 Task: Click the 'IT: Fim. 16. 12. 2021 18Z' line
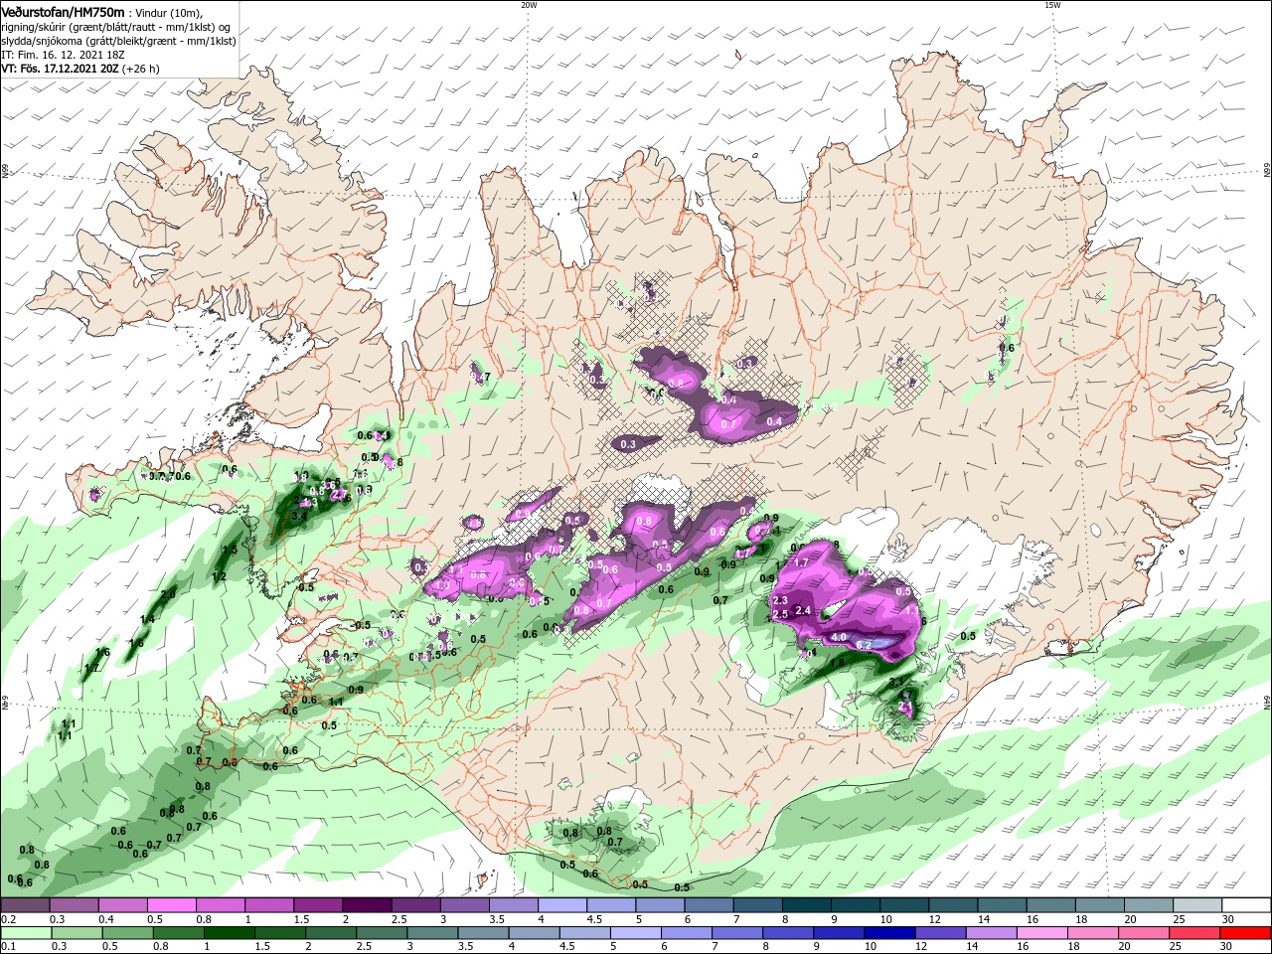63,55
